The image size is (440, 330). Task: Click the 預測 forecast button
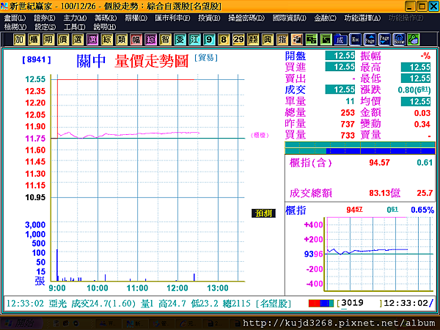[263, 213]
